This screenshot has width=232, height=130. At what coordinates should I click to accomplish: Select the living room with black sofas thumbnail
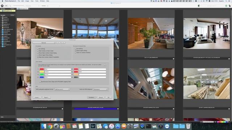207,34
